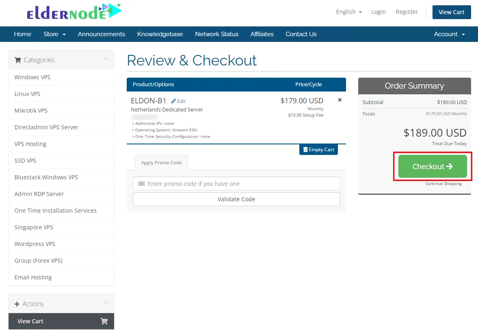Image resolution: width=478 pixels, height=331 pixels.
Task: Open Group (Forex VPS) category
Action: pos(61,261)
